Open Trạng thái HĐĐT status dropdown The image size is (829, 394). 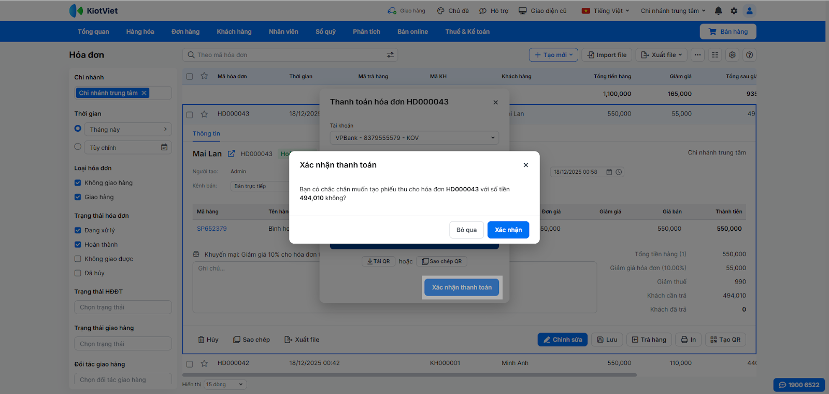click(123, 307)
